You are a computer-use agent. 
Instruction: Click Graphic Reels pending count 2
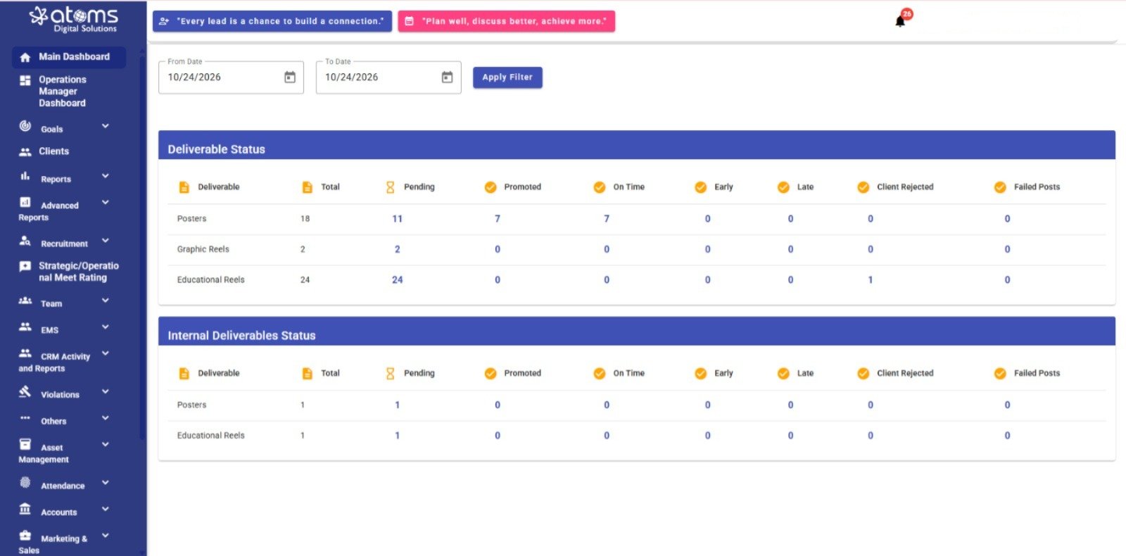pos(398,249)
